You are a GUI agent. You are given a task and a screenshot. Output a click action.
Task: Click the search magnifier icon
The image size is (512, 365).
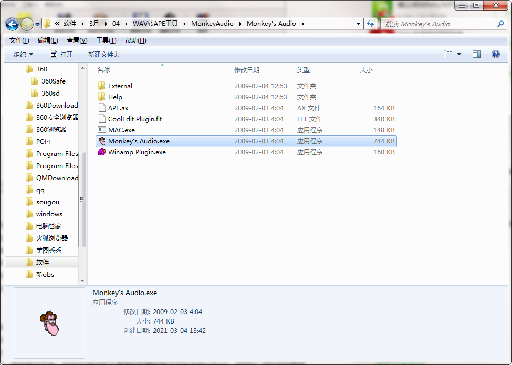500,24
